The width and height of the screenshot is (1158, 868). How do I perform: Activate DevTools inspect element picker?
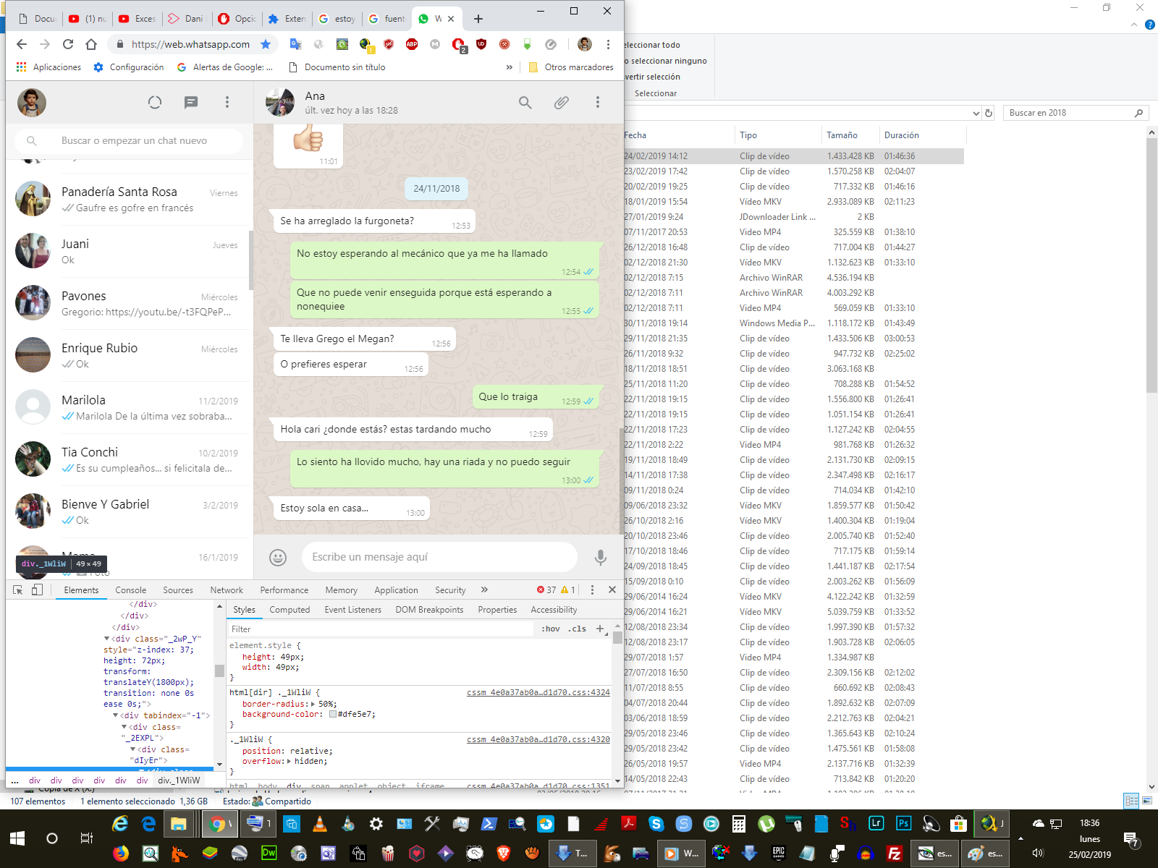[x=18, y=590]
